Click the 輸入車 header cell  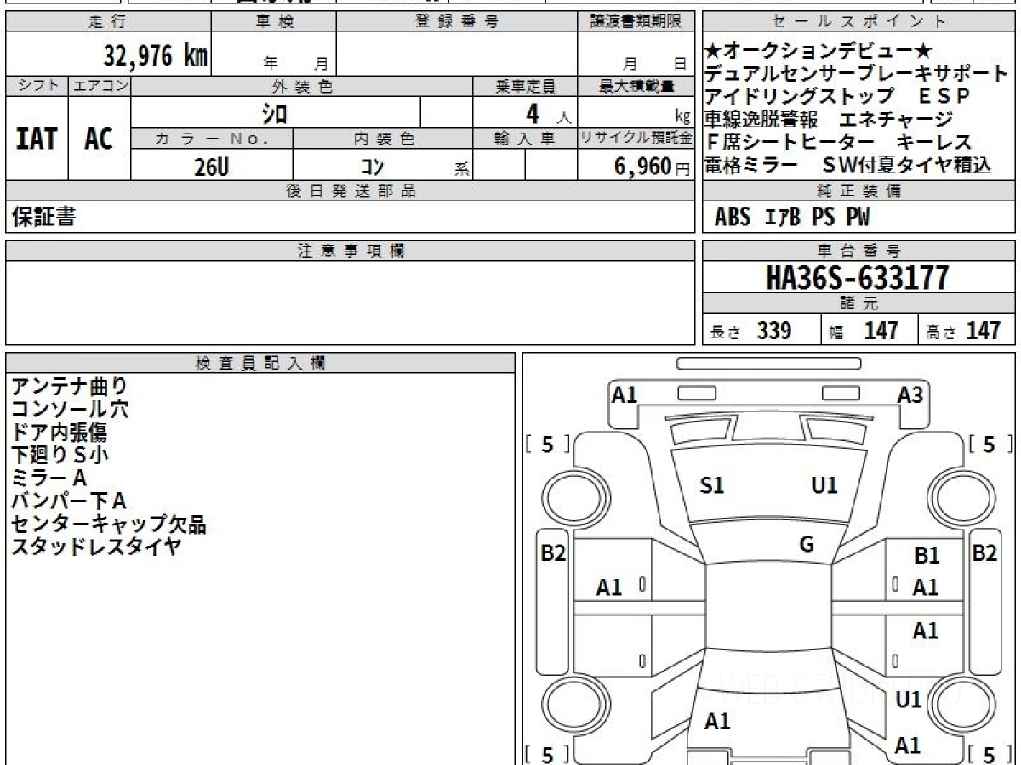(x=525, y=139)
